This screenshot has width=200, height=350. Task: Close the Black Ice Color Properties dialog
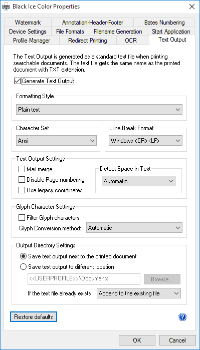192,7
